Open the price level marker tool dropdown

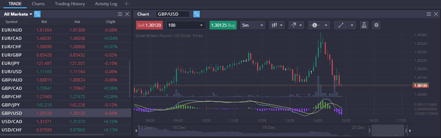(296, 25)
